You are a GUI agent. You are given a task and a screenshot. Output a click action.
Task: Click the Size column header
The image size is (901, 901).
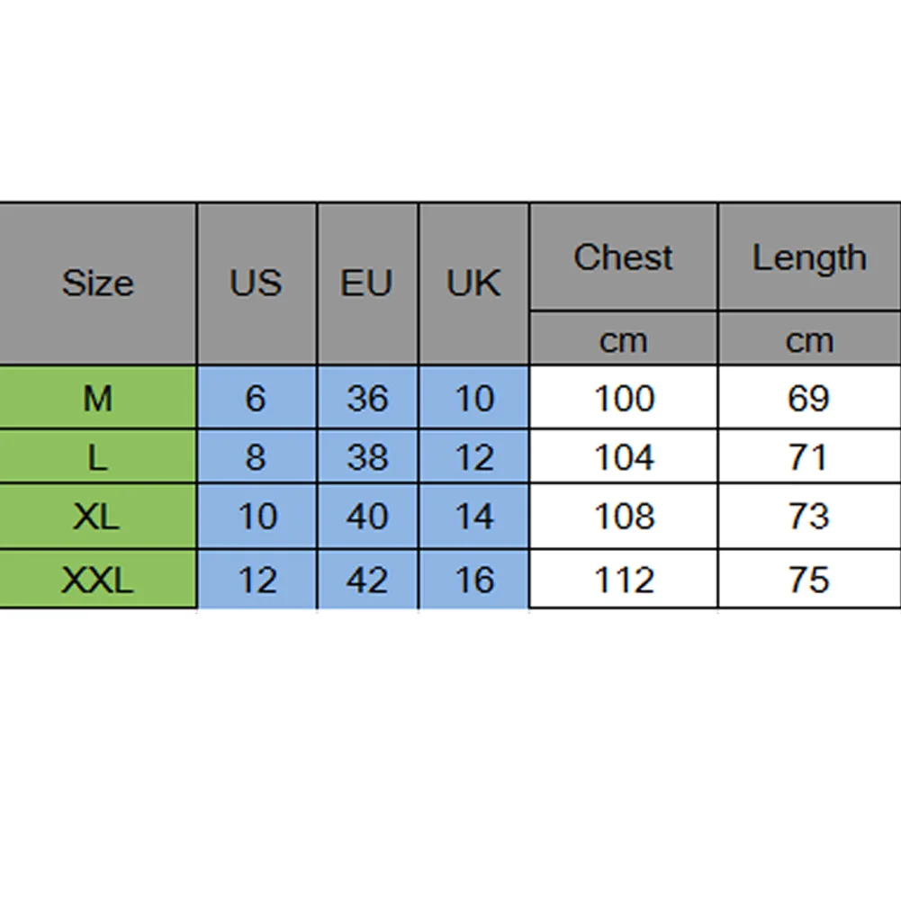coord(97,284)
